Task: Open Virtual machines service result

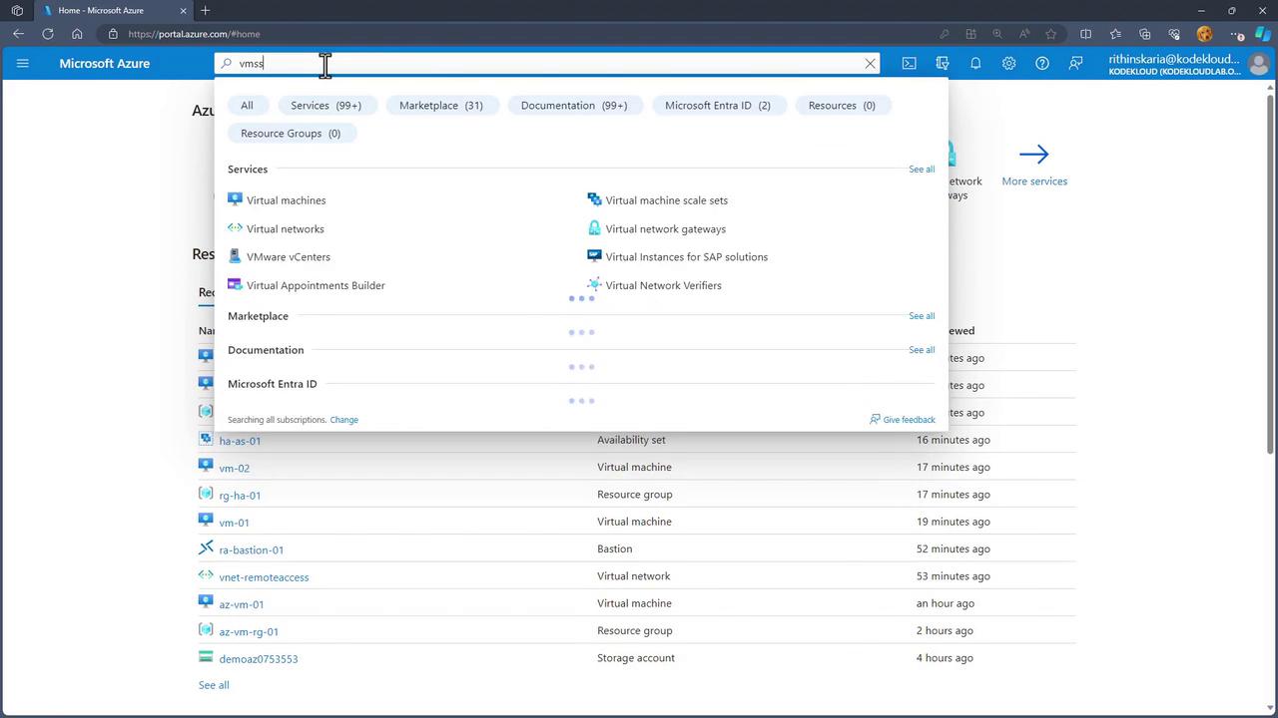Action: pyautogui.click(x=286, y=200)
